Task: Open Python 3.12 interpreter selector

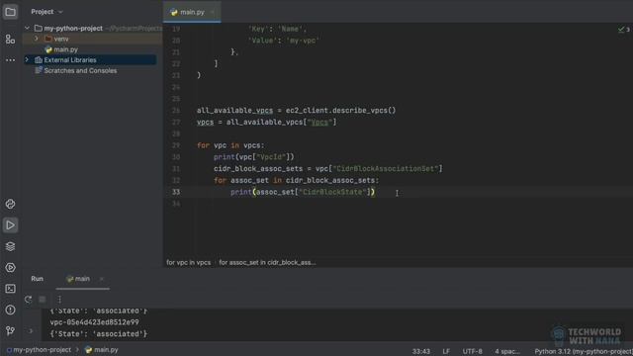Action: [584, 351]
